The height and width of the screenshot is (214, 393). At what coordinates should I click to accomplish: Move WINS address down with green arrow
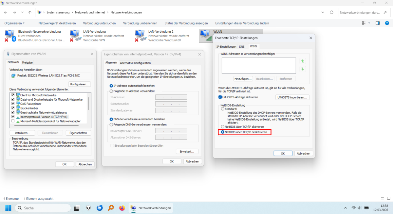pos(303,69)
